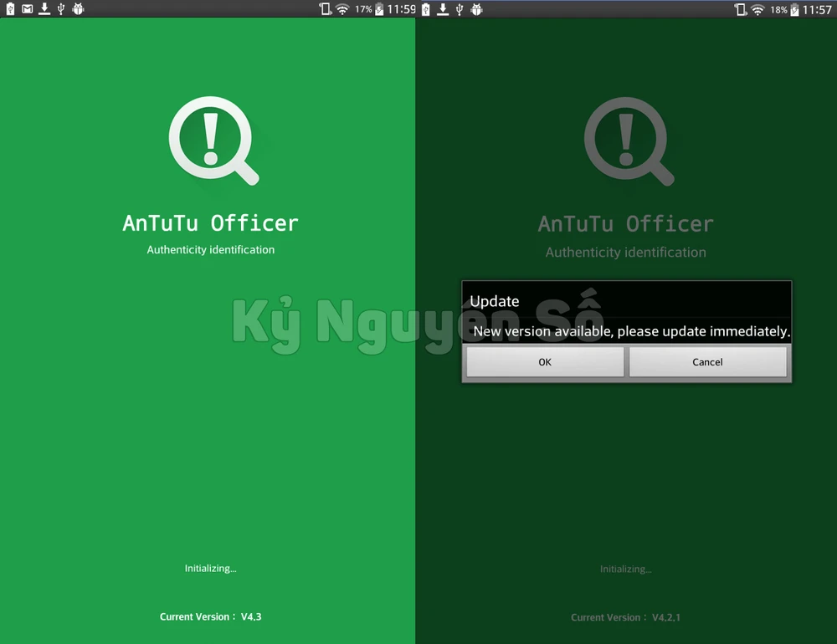837x644 pixels.
Task: Tap the mail notification icon in status bar
Action: (27, 9)
